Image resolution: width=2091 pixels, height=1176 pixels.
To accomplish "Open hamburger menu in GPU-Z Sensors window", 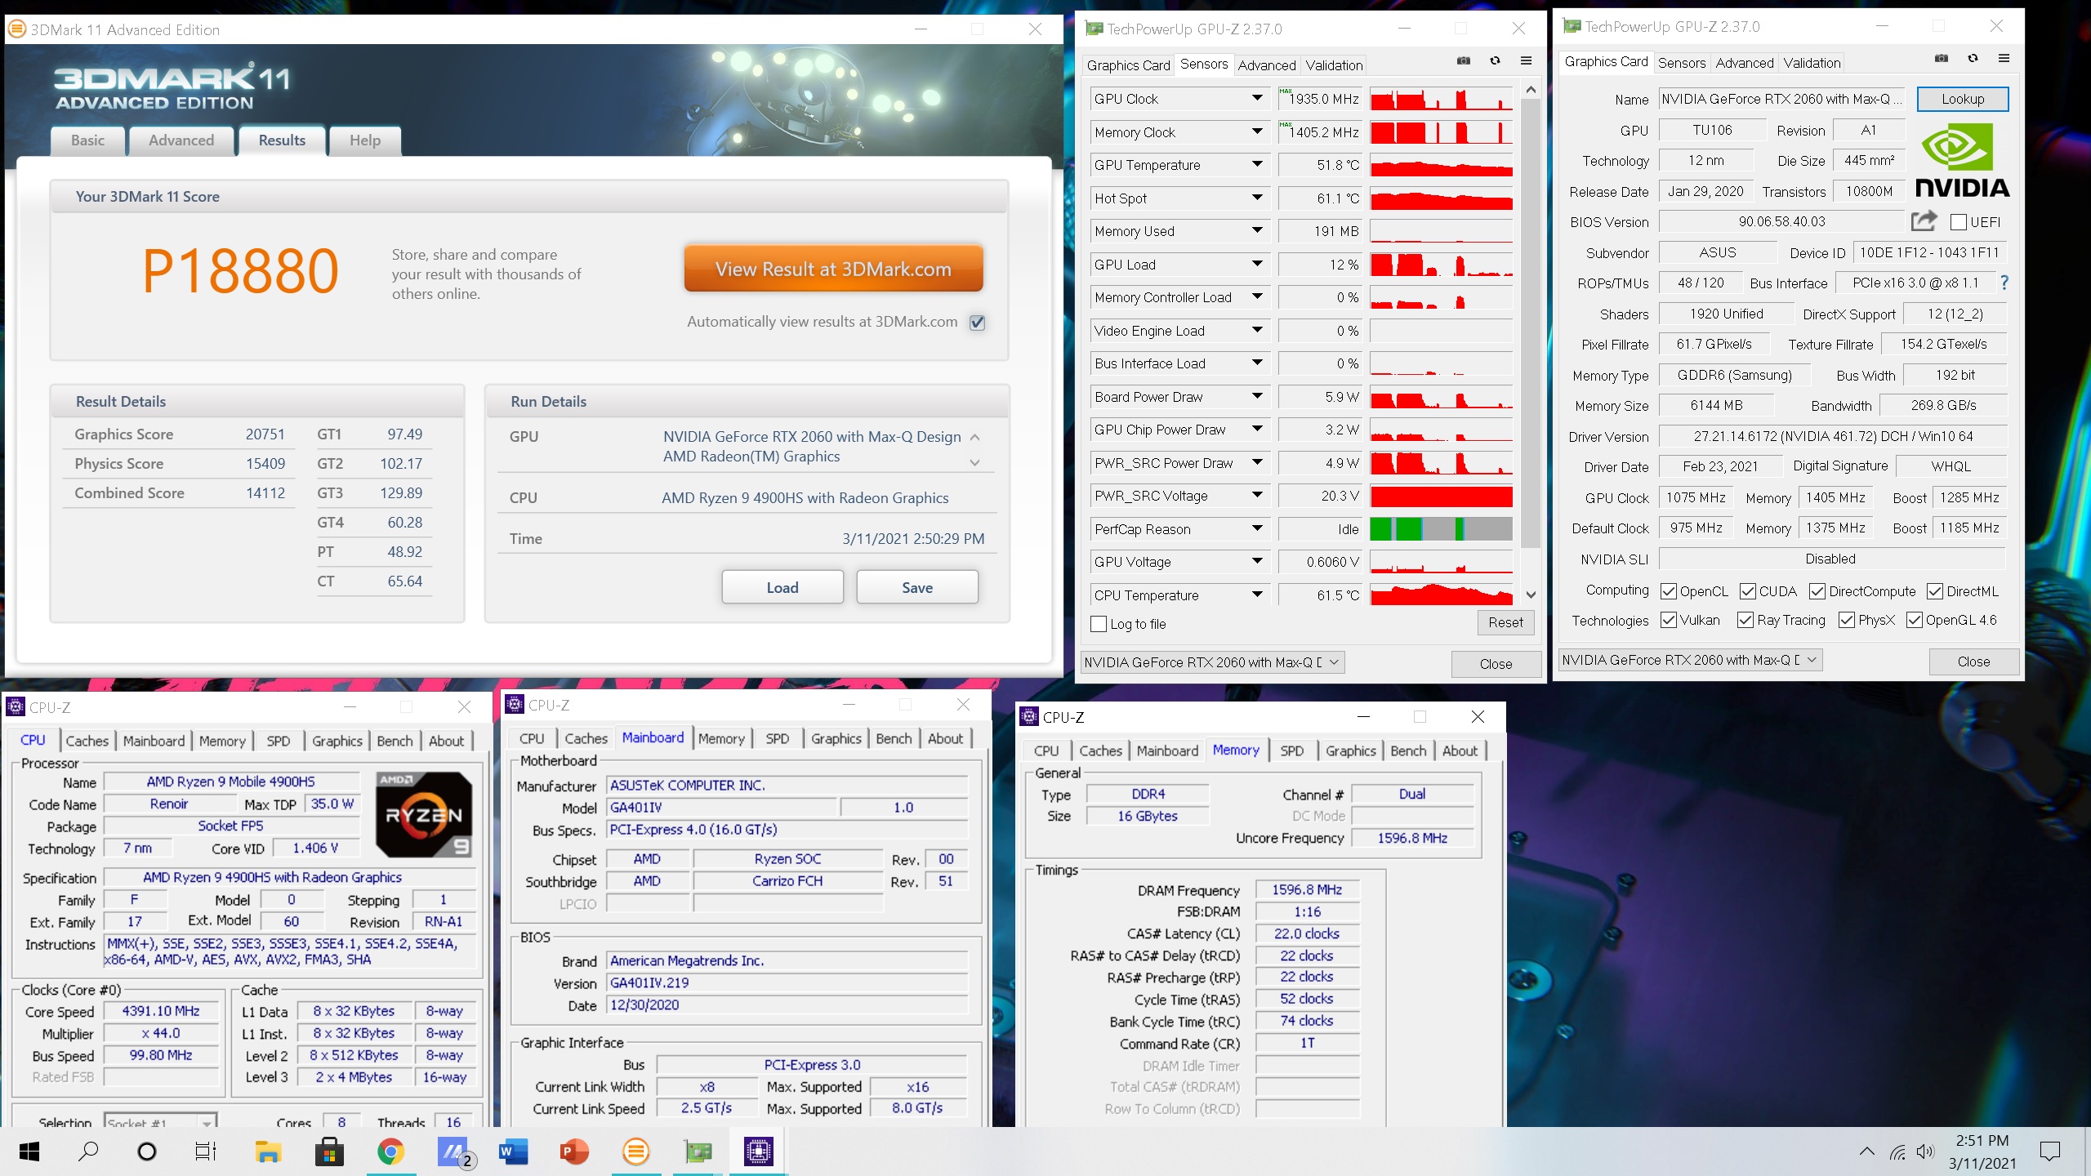I will pyautogui.click(x=1526, y=61).
